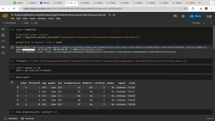The height and width of the screenshot is (121, 215).
Task: Click the Colab logo
Action: 5,16
